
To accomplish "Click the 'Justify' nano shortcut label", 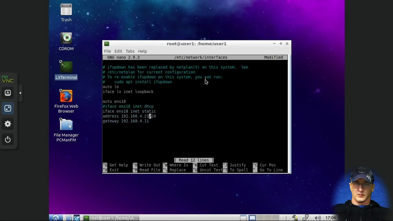I will point(238,165).
